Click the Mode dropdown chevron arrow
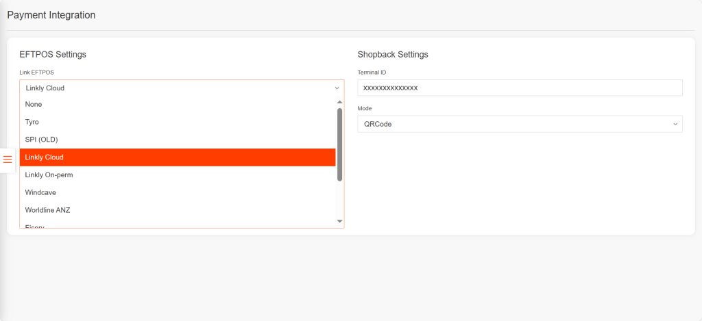Image resolution: width=702 pixels, height=321 pixels. click(x=675, y=125)
